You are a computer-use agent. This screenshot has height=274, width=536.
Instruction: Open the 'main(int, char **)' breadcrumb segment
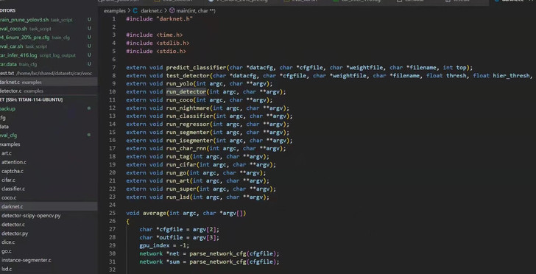[x=196, y=11]
